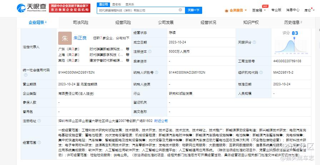The width and height of the screenshot is (320, 165).
Task: Click the 天眼评分 distribution chart
Action: click(291, 47)
